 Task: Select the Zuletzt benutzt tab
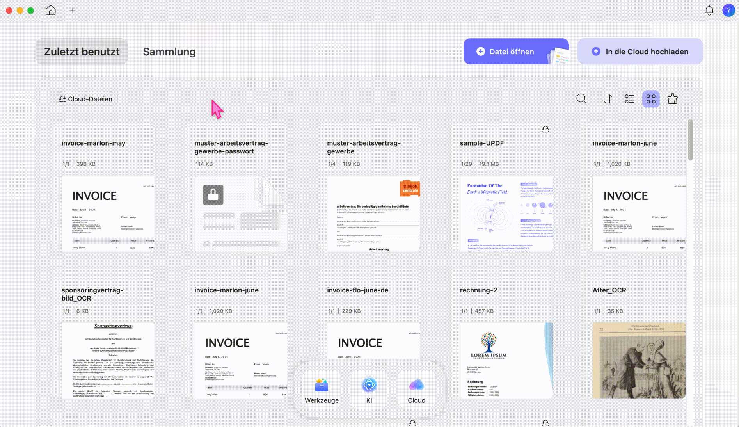pyautogui.click(x=82, y=52)
